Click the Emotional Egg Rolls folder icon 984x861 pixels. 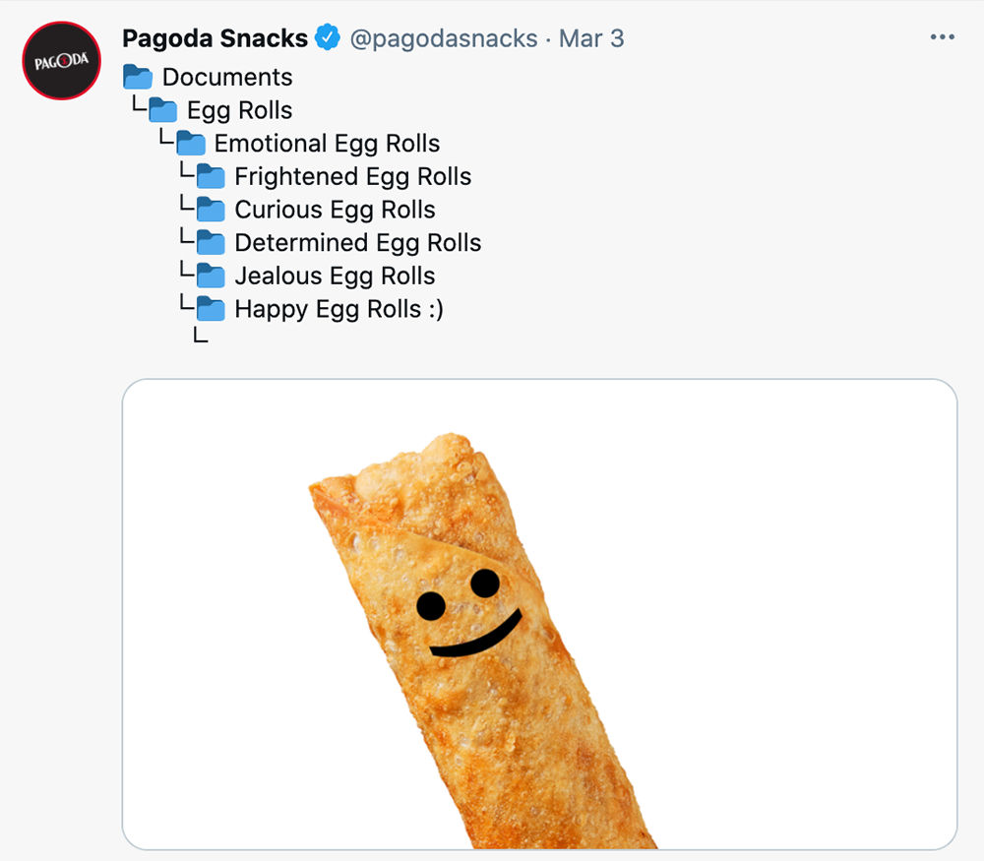pos(190,144)
